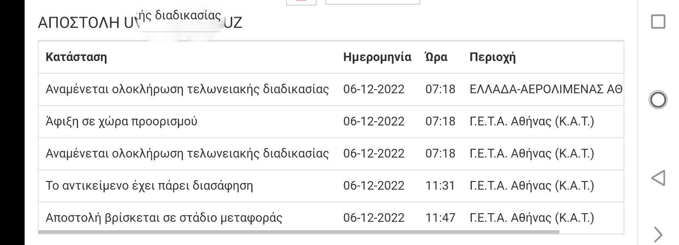Screen dimensions: 679x245
Task: Tap the right chevron arrow at bottom
Action: [658, 234]
